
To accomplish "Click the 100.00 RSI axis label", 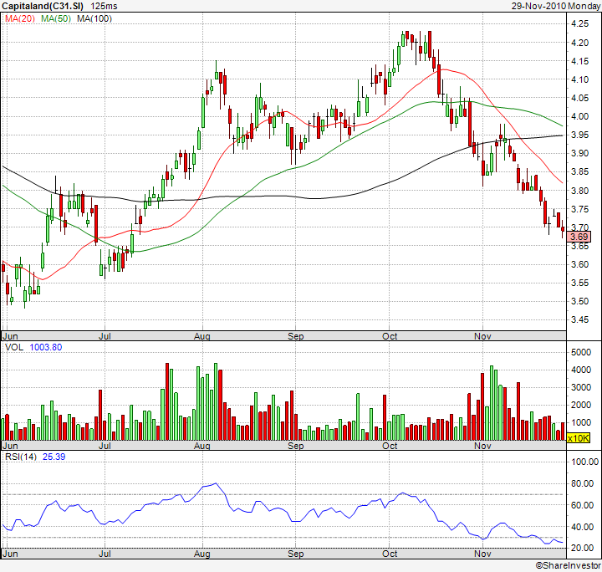I will [584, 462].
